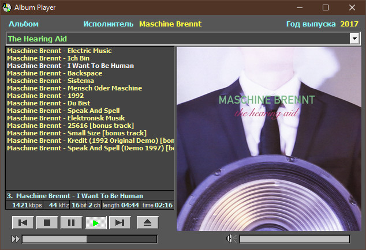Click the 16 bit depth readout
This screenshot has height=250, width=366.
click(x=79, y=205)
